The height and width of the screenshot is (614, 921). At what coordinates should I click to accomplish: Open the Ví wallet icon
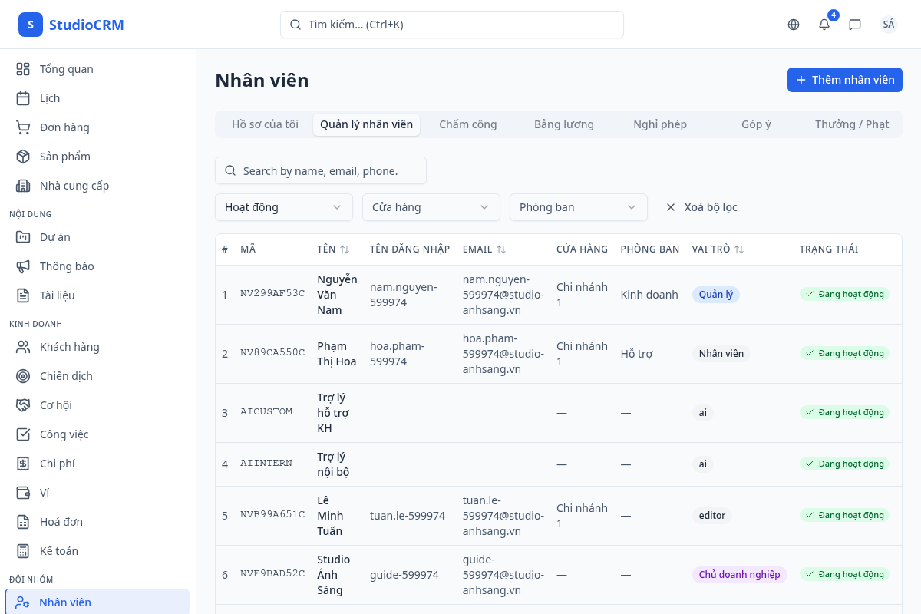[23, 493]
